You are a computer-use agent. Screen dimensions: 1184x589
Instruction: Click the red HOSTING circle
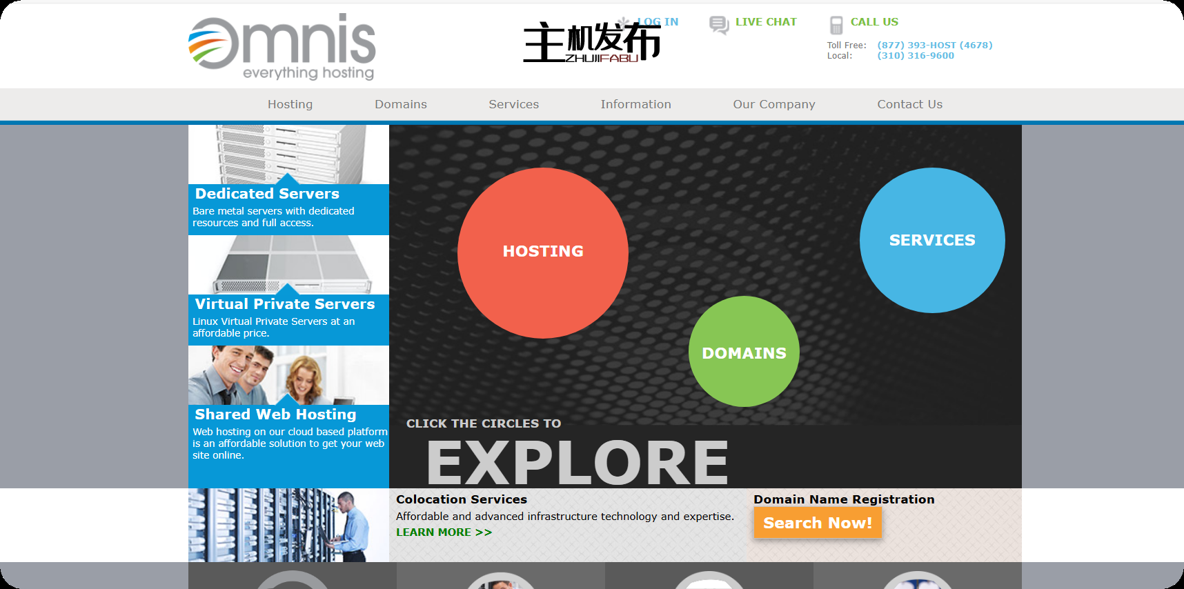click(542, 252)
